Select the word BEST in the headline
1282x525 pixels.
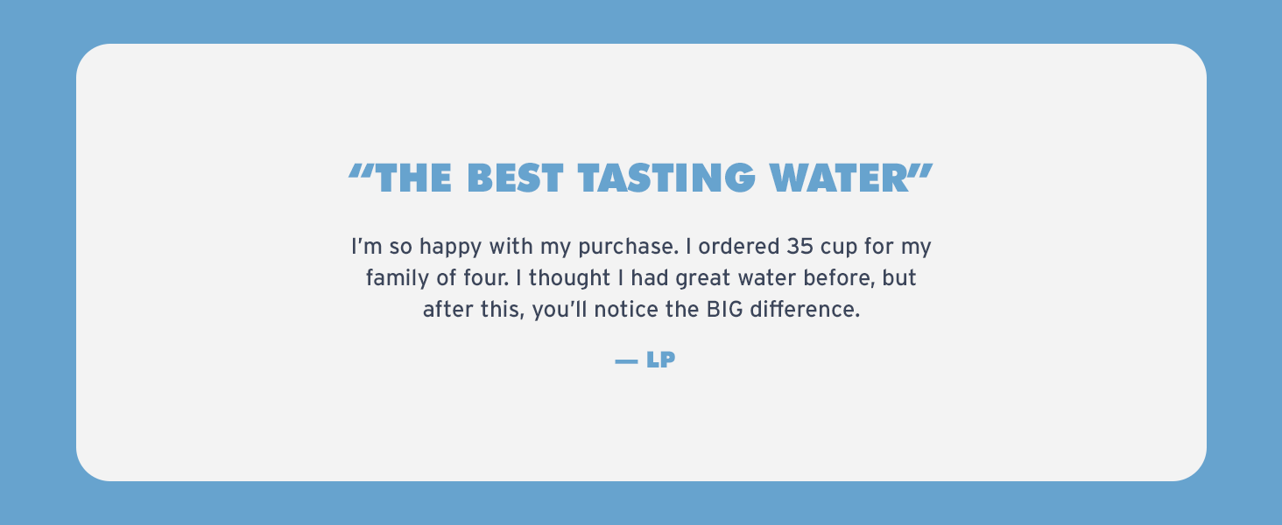click(514, 178)
